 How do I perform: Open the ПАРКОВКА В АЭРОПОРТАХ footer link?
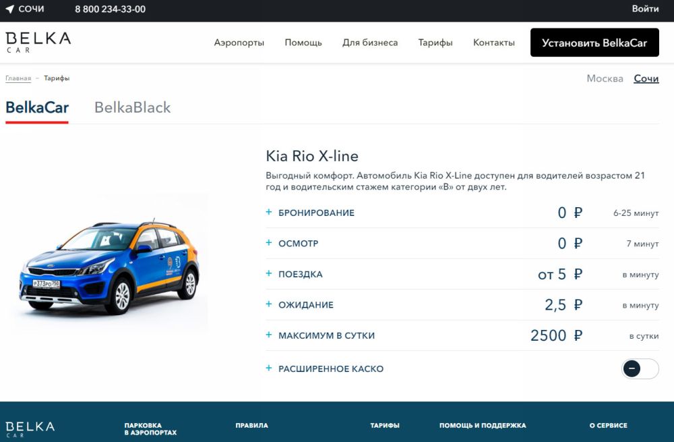coord(150,429)
